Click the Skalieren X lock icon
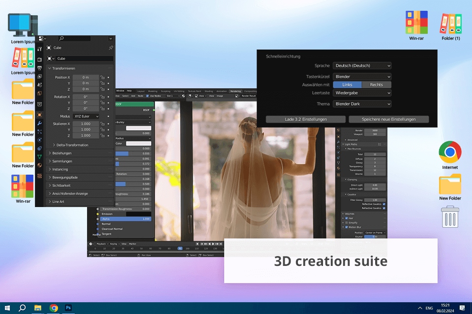Viewport: 472px width, 314px height. coord(102,124)
